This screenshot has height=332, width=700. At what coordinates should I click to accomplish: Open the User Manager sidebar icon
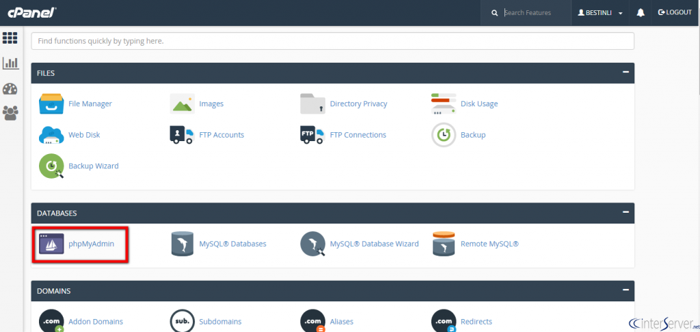click(x=10, y=112)
